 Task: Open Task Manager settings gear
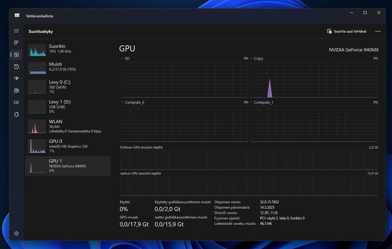16,233
